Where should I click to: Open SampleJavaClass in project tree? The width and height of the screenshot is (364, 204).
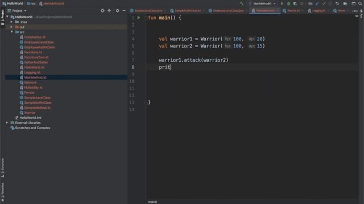[x=37, y=97]
